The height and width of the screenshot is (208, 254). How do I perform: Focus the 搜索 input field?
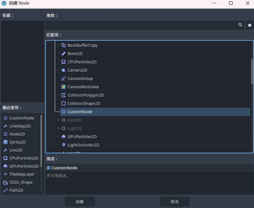(x=145, y=25)
